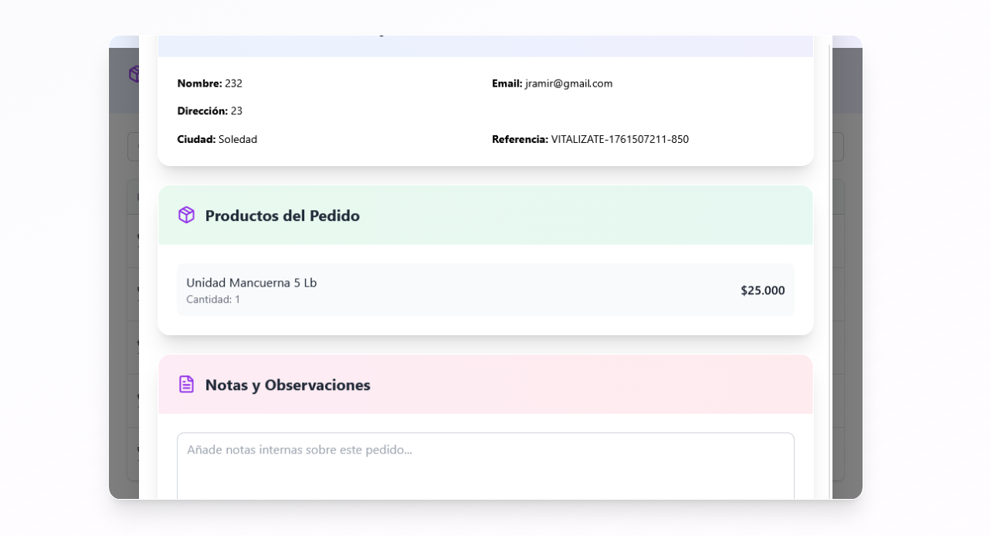Click the document icon beside Notas y Observaciones
This screenshot has height=536, width=990.
186,385
